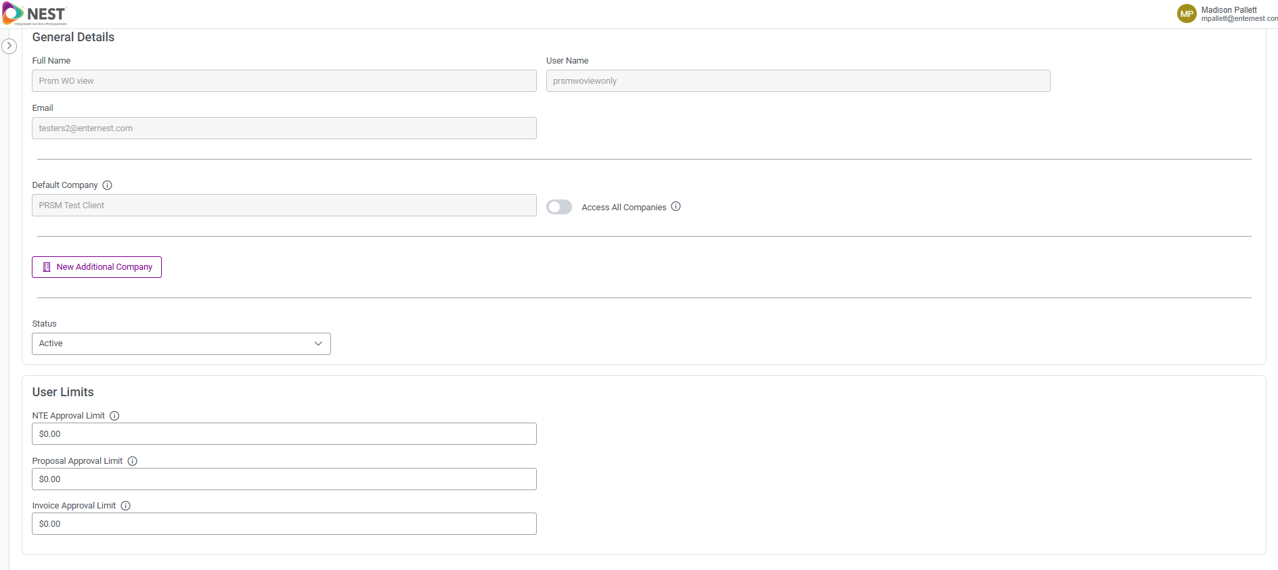Click the NTE Approval Limit info icon
Screen dimensions: 1278x570
coord(114,416)
